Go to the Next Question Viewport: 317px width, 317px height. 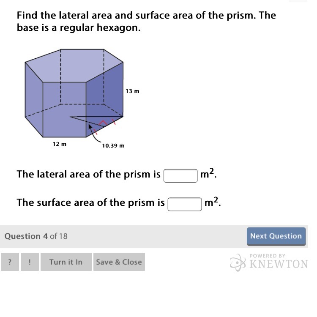click(x=276, y=236)
